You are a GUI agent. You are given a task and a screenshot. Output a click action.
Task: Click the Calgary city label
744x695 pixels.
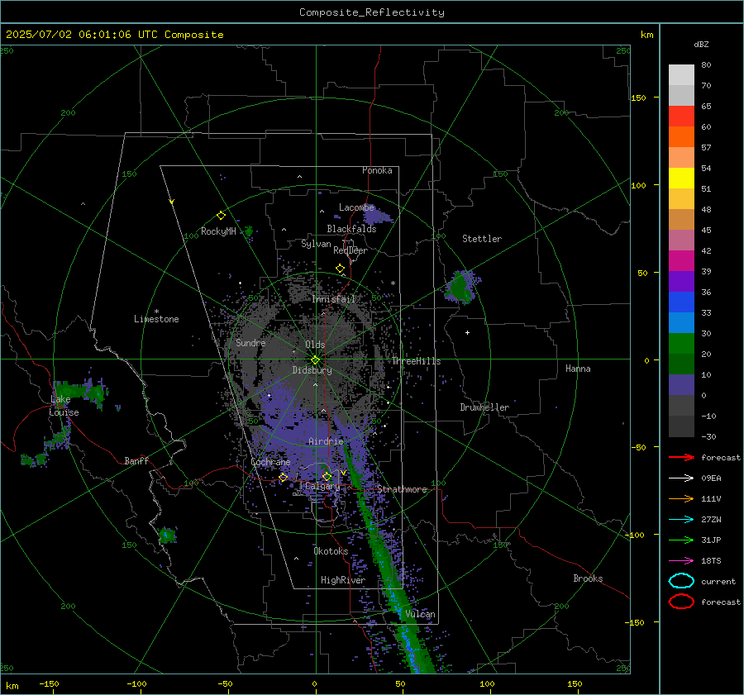tap(322, 486)
